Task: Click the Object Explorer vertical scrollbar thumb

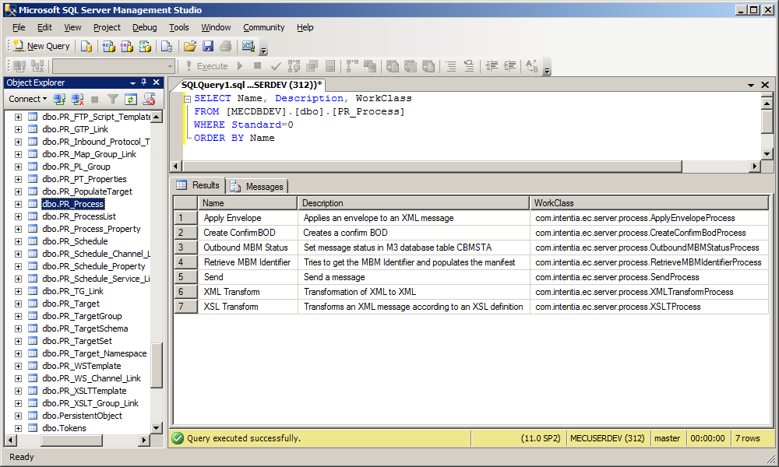Action: (x=157, y=366)
